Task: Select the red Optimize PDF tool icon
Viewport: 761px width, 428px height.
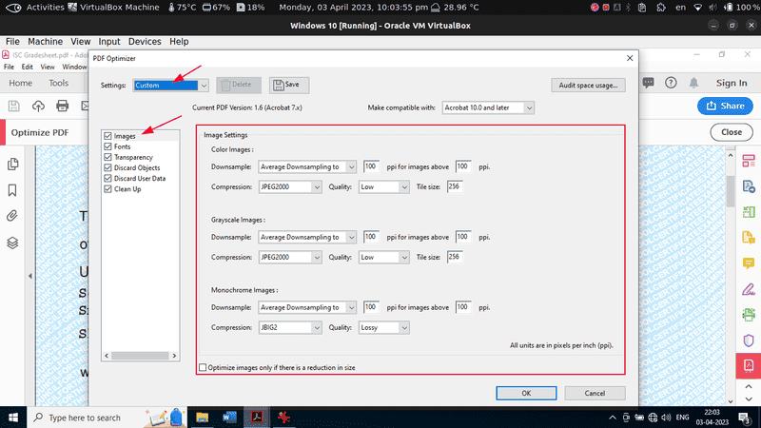Action: (x=749, y=366)
